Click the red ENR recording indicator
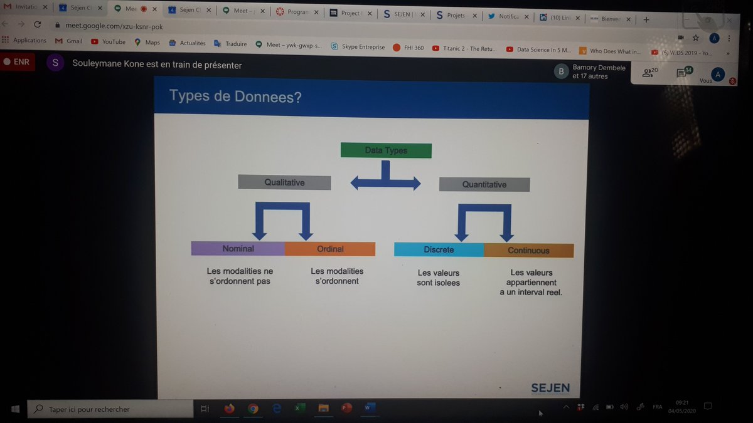This screenshot has width=753, height=423. point(17,62)
